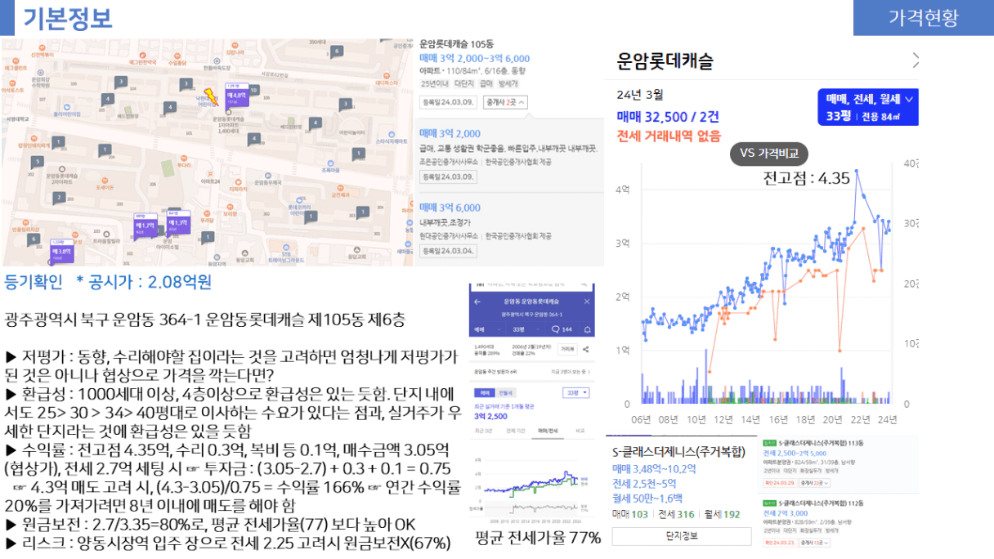Viewport: 994px width, 559px height.
Task: Expand the 중개사 22곳 agent list
Action: pyautogui.click(x=815, y=483)
